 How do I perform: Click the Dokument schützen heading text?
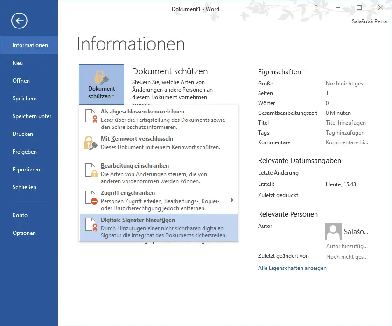click(x=170, y=71)
